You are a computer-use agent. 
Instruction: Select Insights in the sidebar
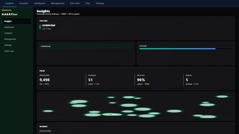click(16, 21)
